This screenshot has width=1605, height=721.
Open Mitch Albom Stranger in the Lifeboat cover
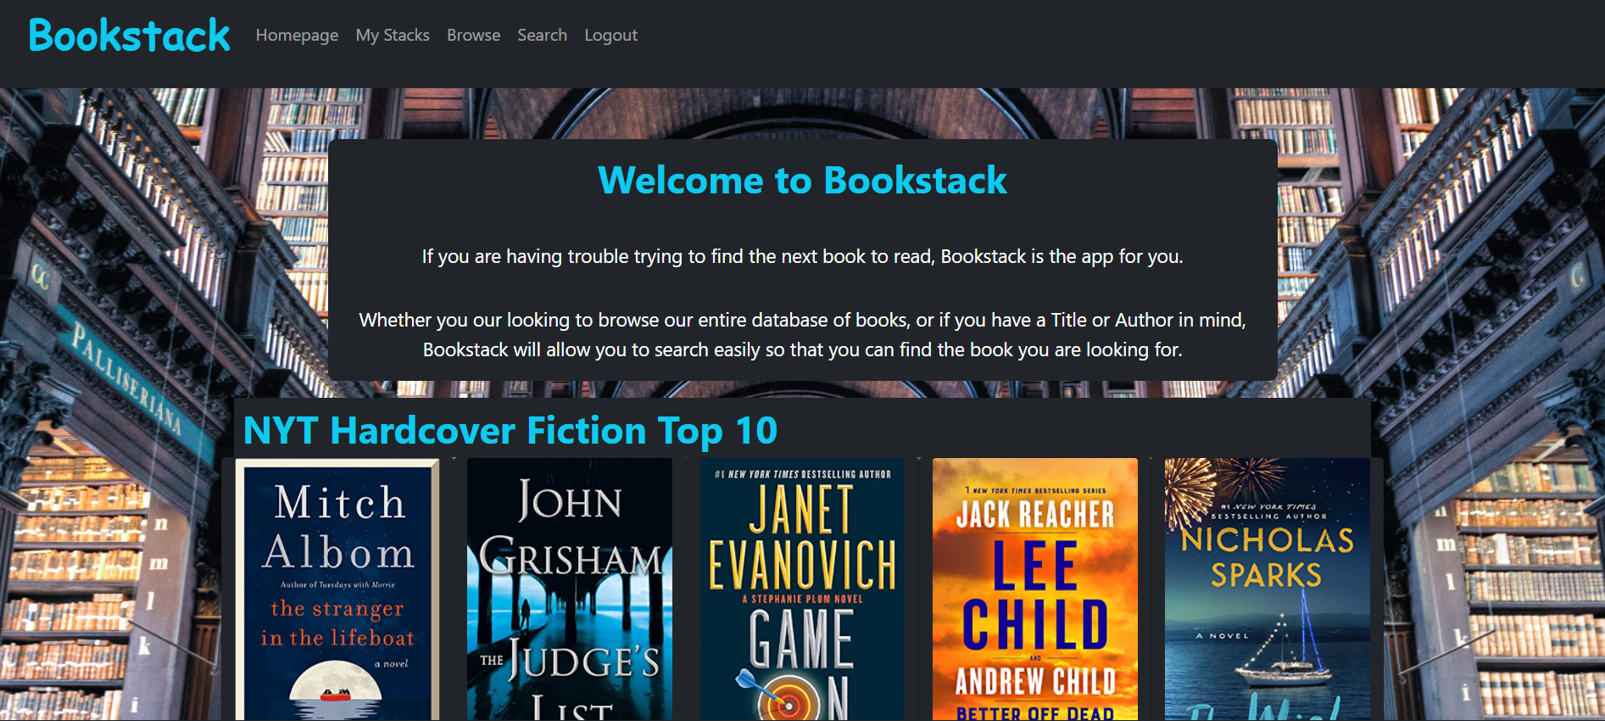tap(337, 590)
